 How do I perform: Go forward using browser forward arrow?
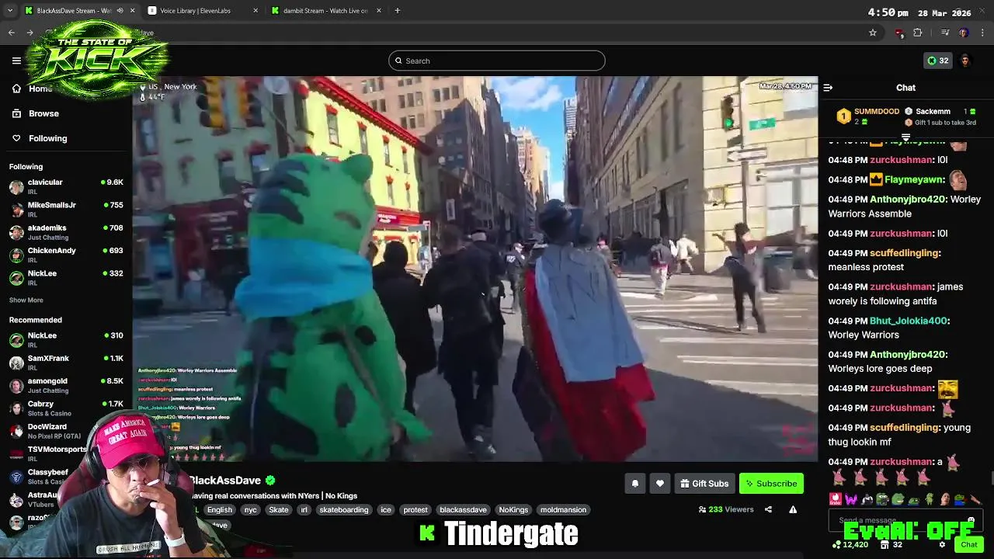[30, 33]
